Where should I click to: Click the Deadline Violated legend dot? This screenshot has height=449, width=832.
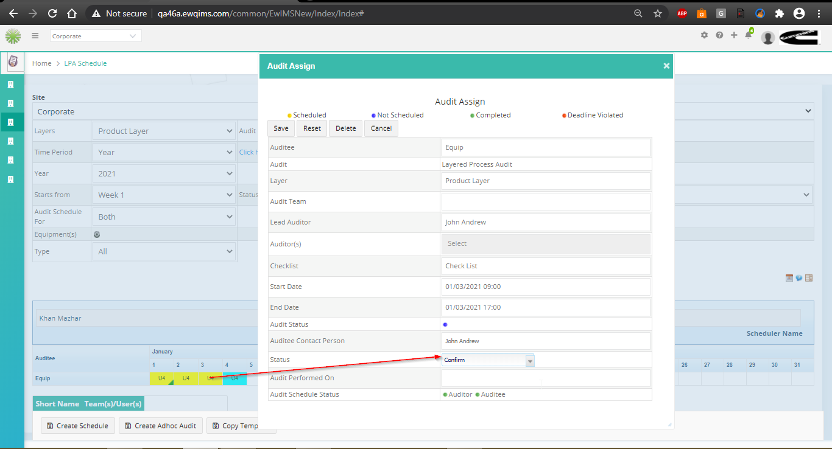pyautogui.click(x=564, y=116)
